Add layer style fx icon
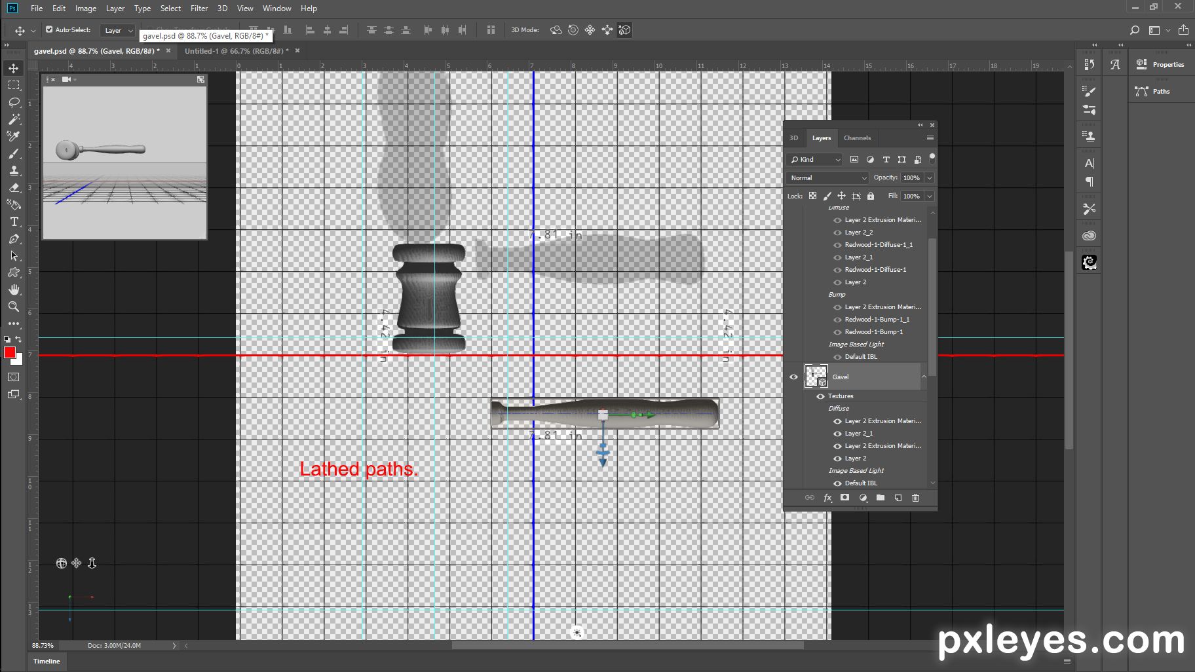The height and width of the screenshot is (672, 1195). pos(827,498)
